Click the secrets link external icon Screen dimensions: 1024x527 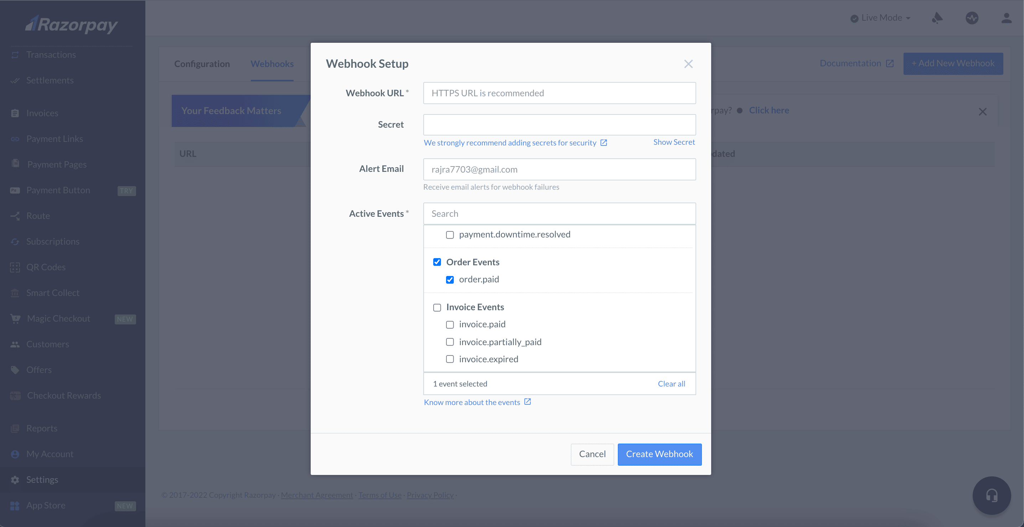[604, 142]
